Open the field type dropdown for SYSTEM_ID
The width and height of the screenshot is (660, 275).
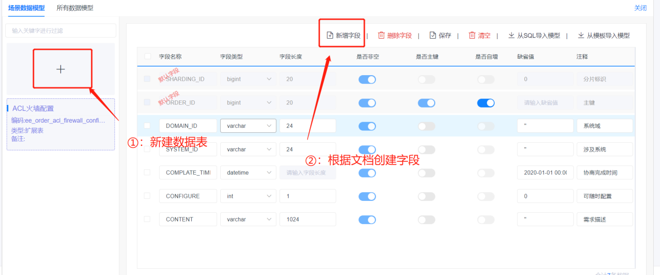pos(248,149)
